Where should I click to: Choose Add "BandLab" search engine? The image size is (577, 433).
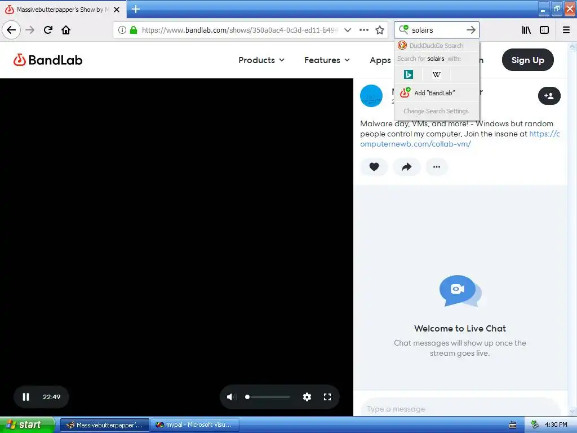click(x=437, y=93)
